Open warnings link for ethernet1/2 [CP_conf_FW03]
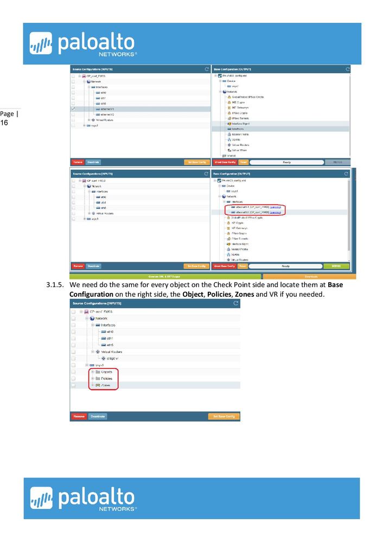This screenshot has height=542, width=383. (x=275, y=212)
